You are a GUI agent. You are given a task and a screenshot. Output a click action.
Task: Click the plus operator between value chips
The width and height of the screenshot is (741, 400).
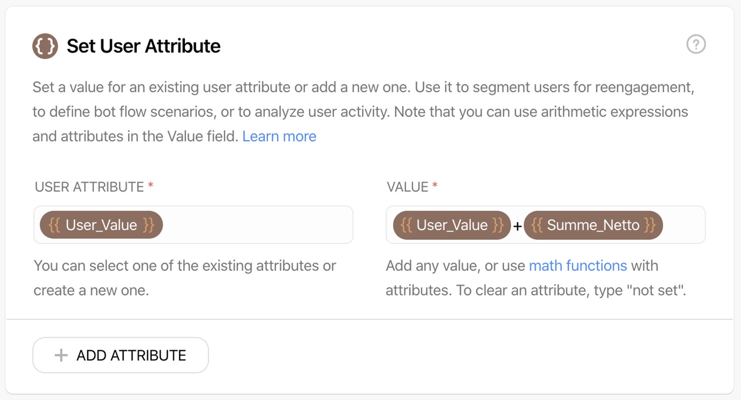click(517, 226)
